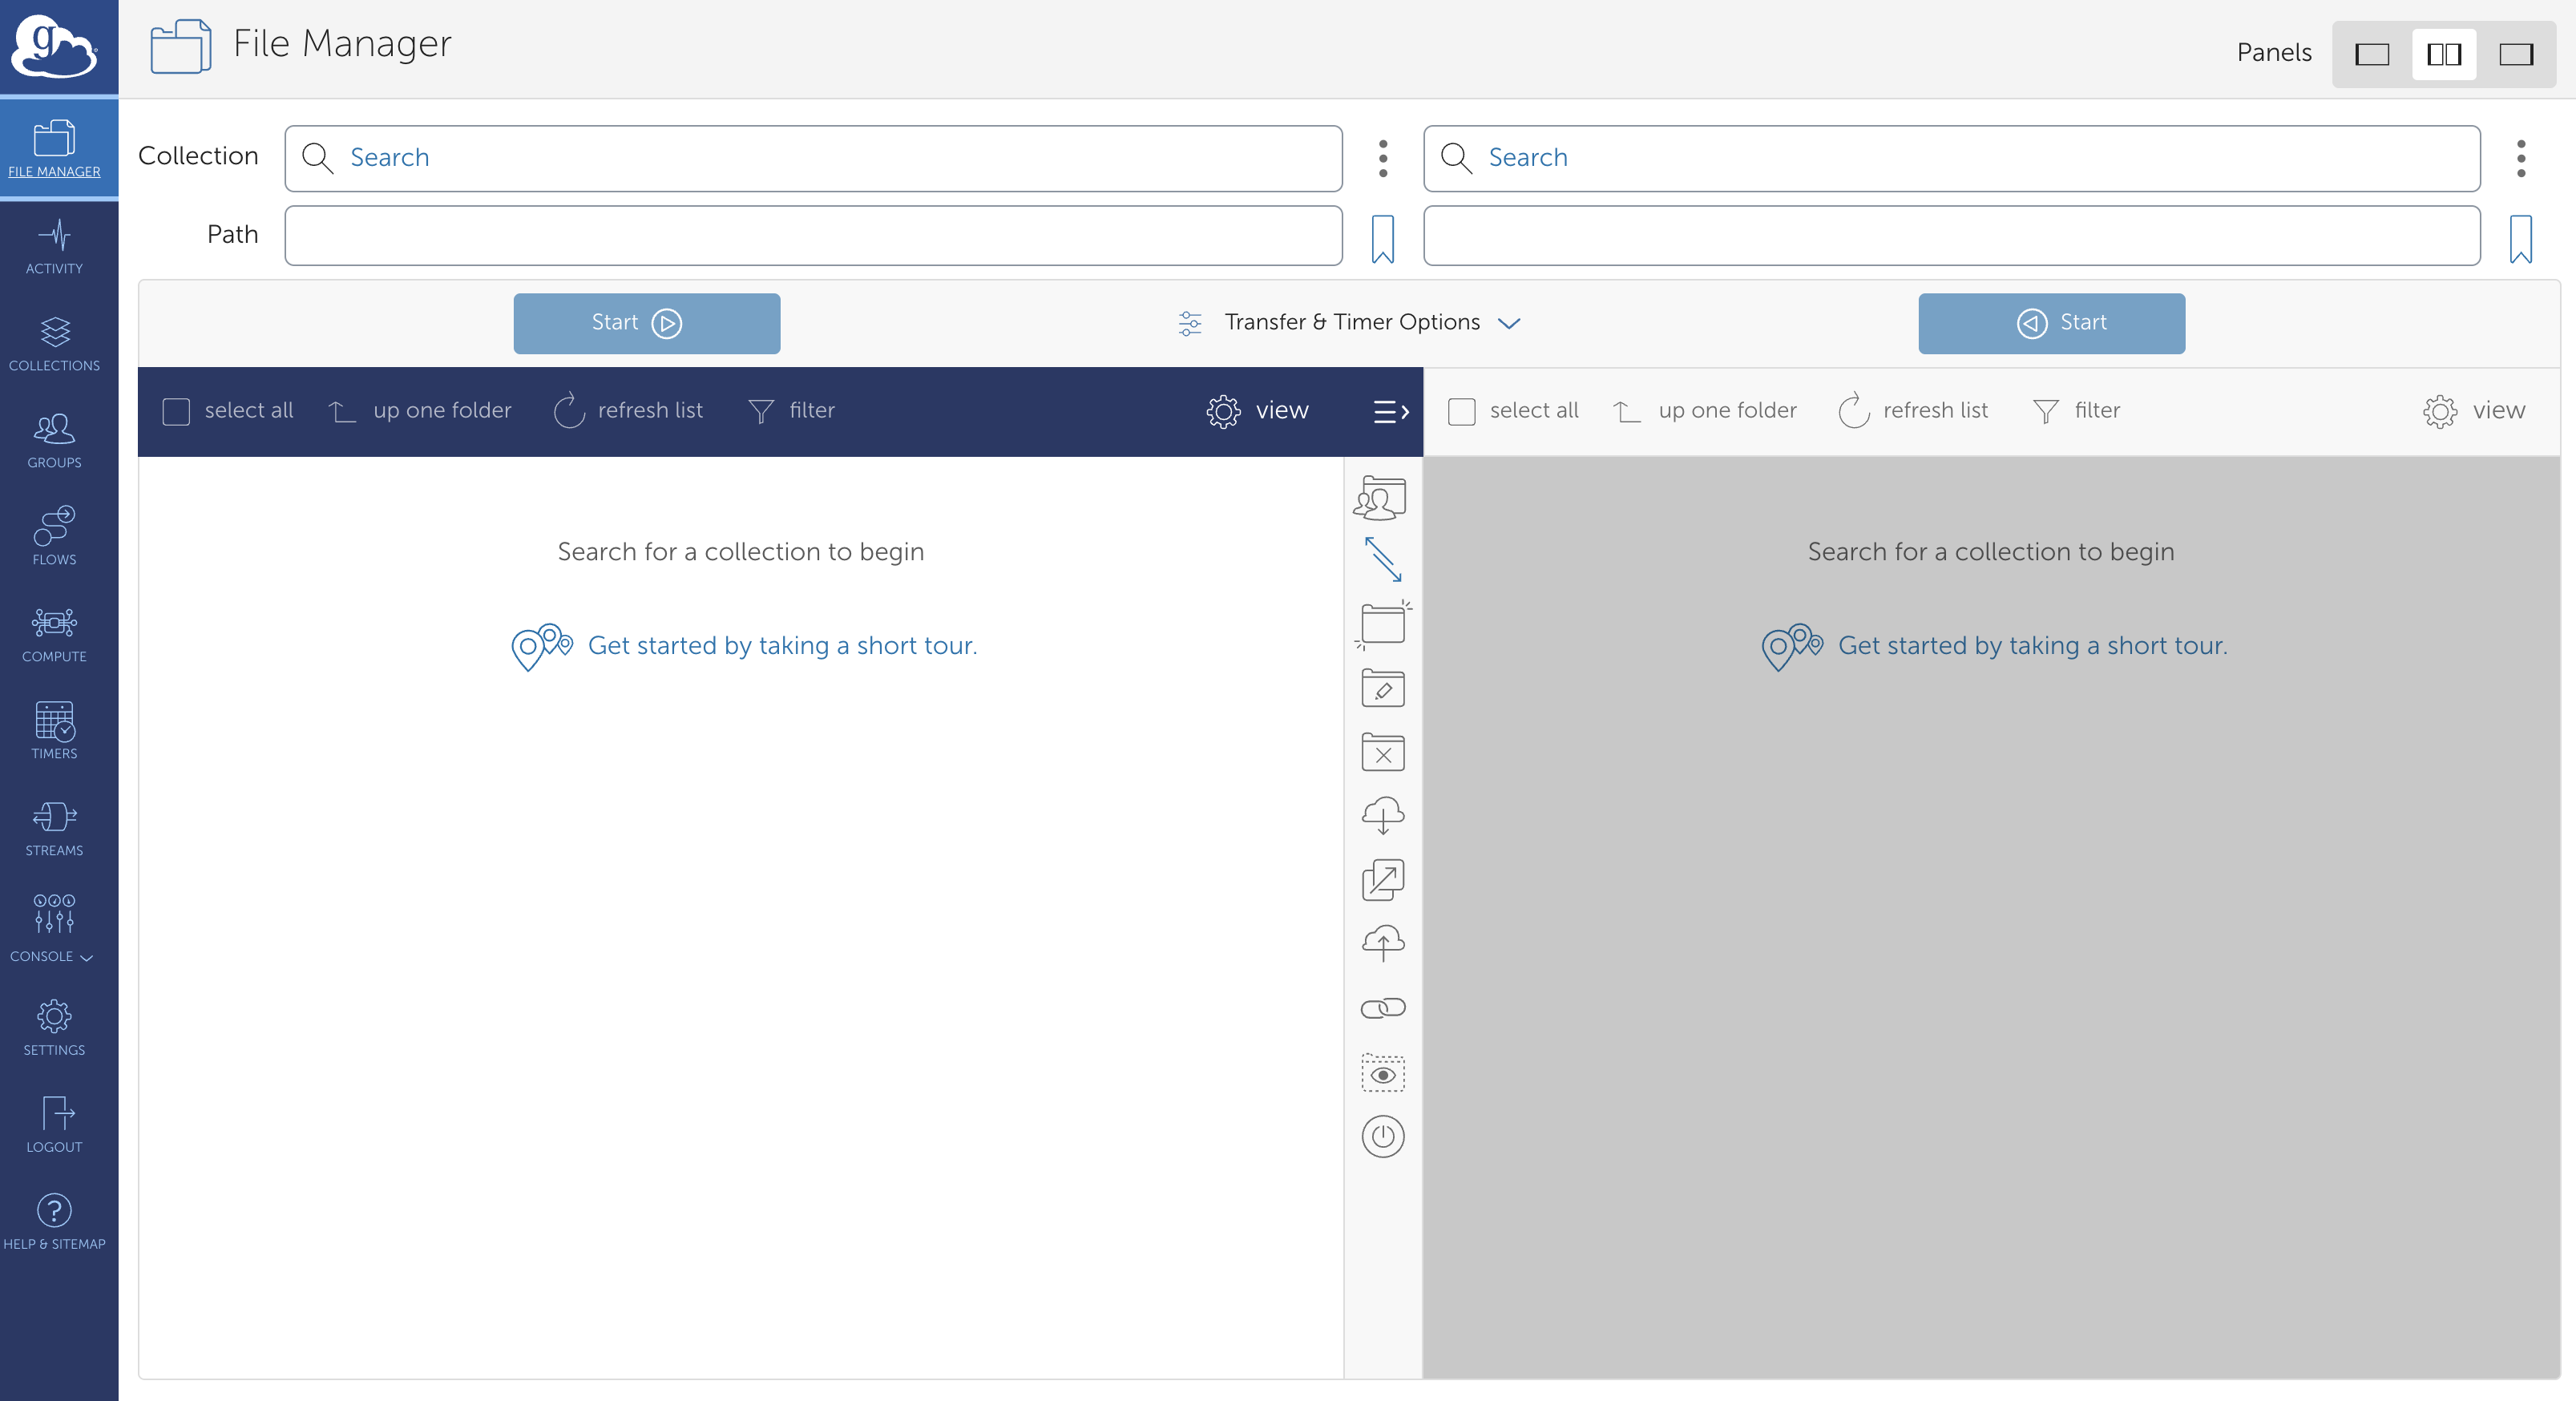2576x1401 pixels.
Task: Click the left pane's short tour link
Action: (781, 646)
